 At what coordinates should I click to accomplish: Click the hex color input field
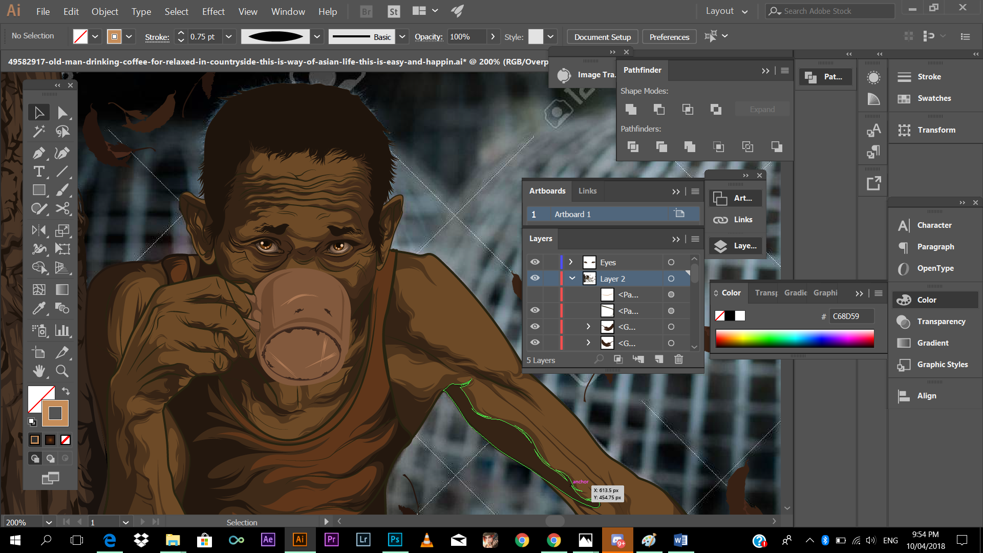851,316
